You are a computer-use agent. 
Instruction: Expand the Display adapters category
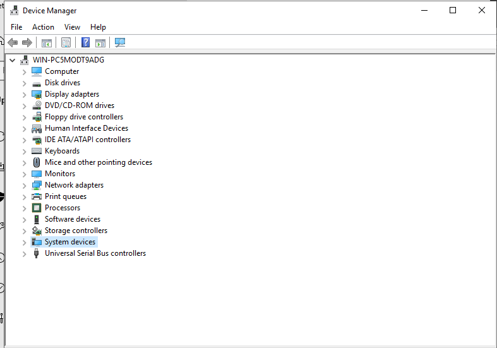[24, 95]
